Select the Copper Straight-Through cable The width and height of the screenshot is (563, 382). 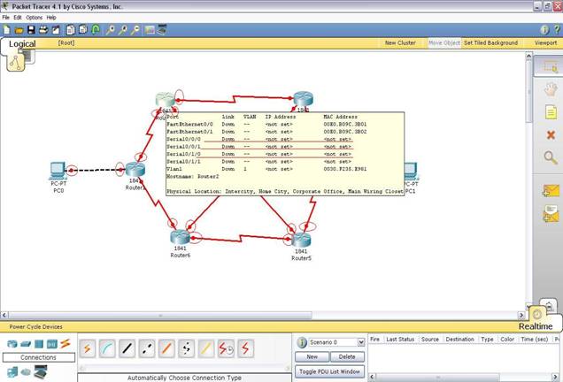pos(127,348)
